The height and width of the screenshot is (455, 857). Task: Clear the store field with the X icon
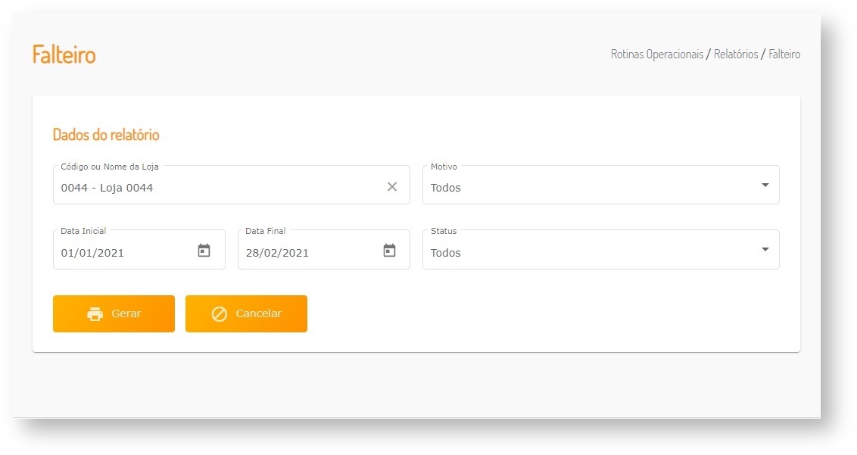click(392, 187)
